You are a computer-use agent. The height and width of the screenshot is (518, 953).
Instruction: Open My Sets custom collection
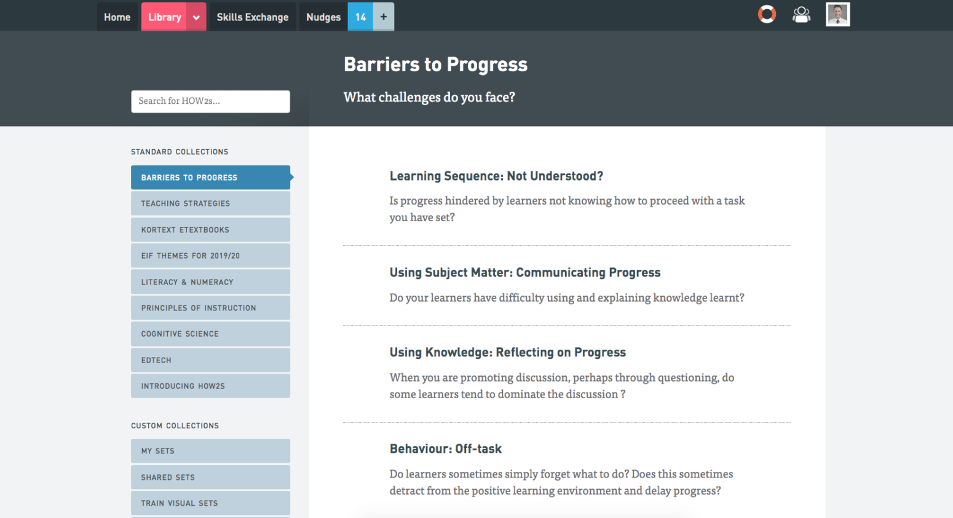click(210, 451)
